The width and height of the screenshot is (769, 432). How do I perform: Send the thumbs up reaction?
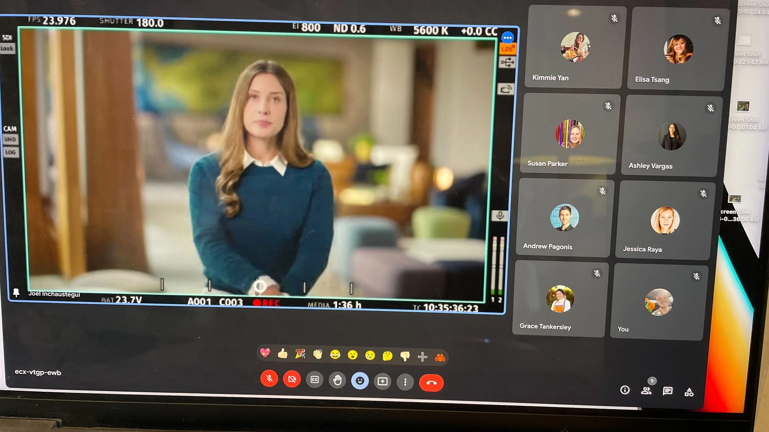[x=282, y=354]
